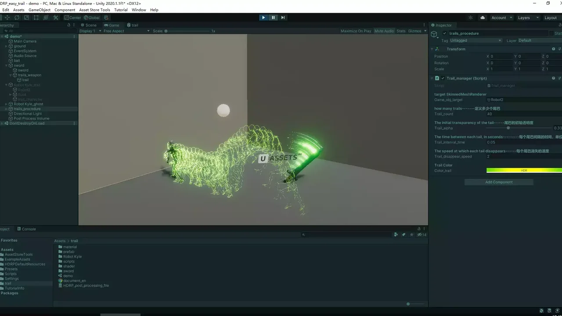Expand Robot Kyle_ghost in Hierarchy

click(x=7, y=104)
